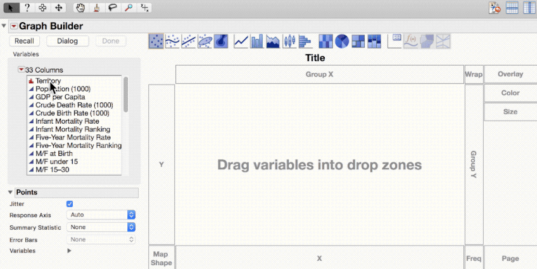Click the Recall button
The width and height of the screenshot is (537, 269).
[x=24, y=41]
